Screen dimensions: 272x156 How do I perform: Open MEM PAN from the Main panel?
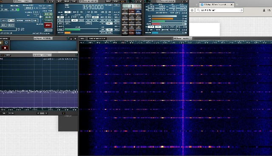click(48, 30)
